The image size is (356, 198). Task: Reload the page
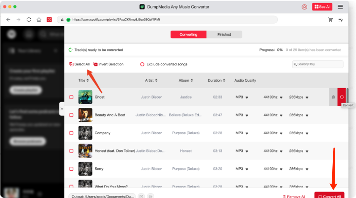point(29,19)
